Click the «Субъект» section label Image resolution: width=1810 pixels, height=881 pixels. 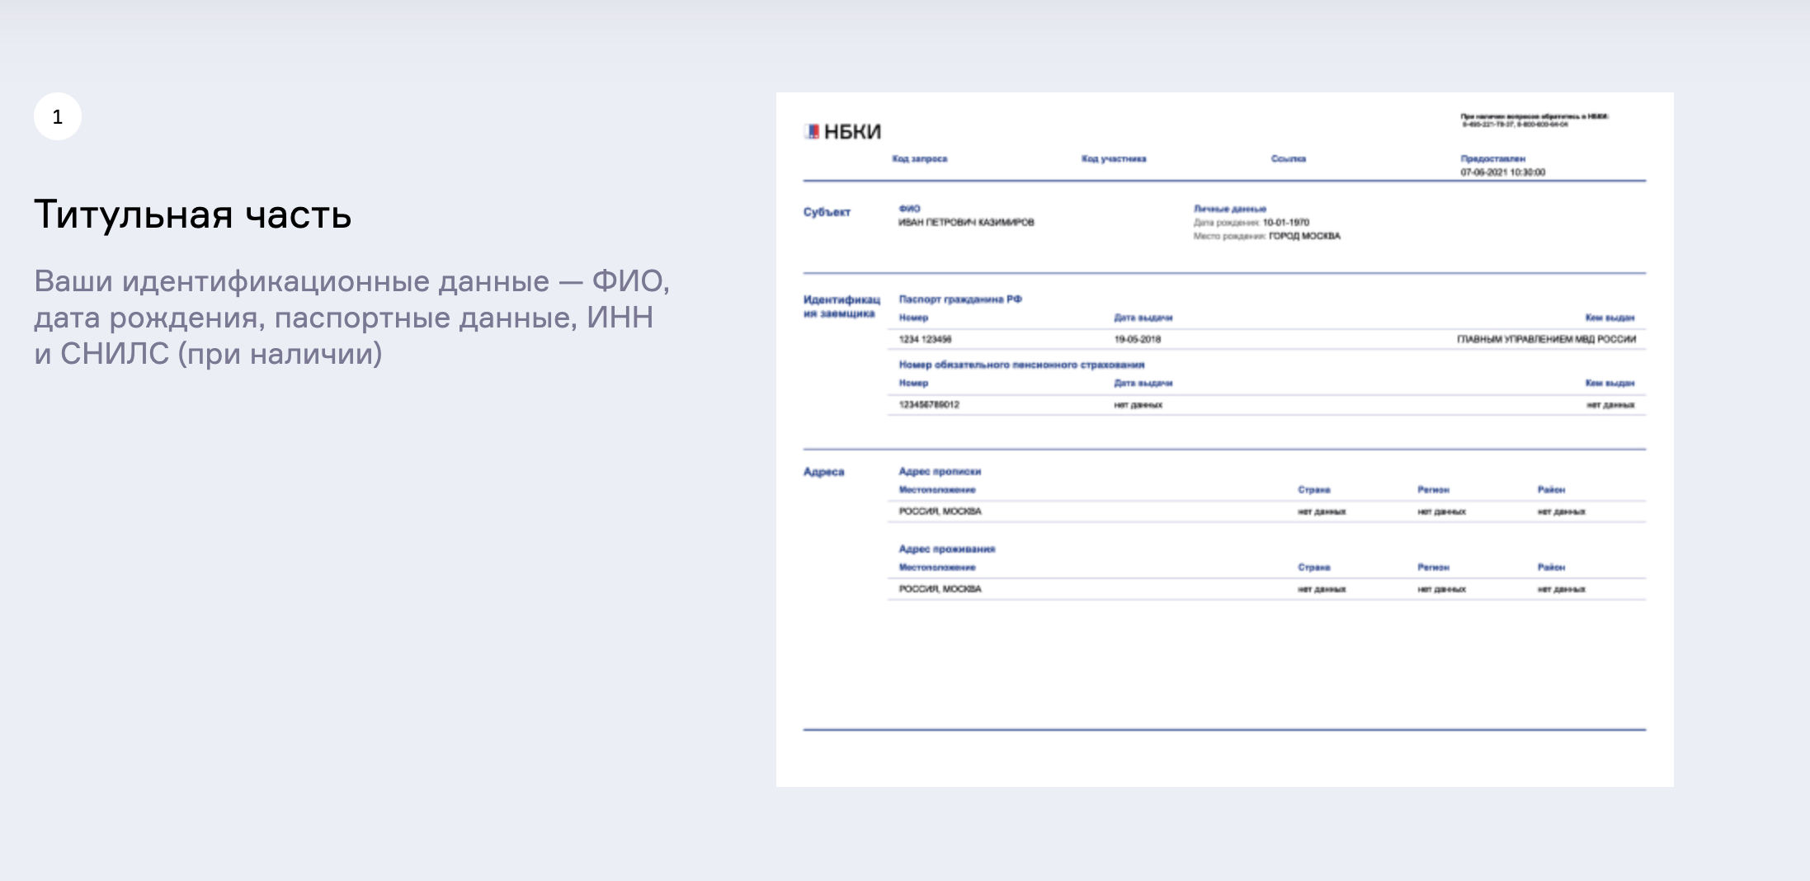[827, 212]
